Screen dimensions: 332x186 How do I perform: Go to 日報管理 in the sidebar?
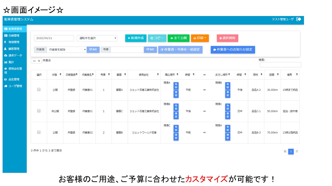(15, 36)
